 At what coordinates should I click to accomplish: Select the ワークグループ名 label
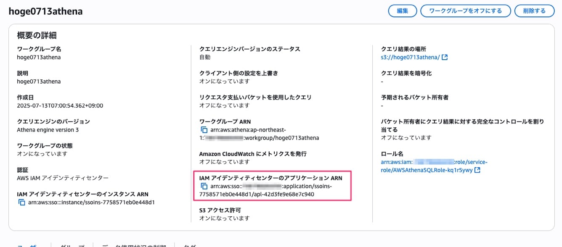pyautogui.click(x=39, y=49)
